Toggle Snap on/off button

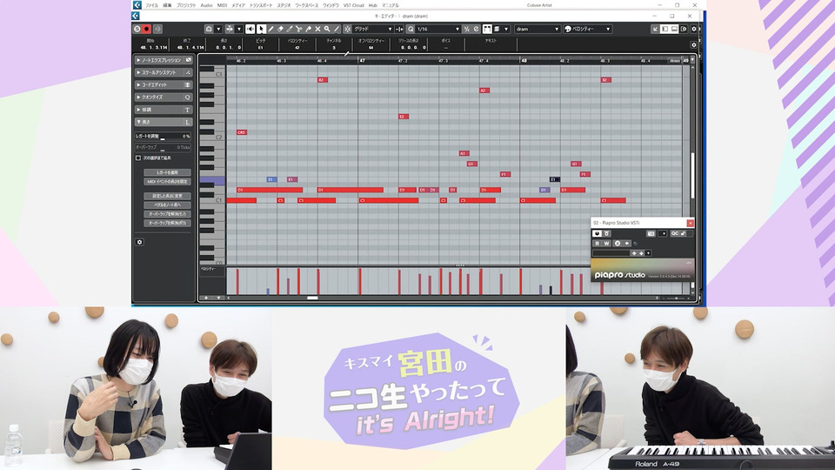pos(347,29)
